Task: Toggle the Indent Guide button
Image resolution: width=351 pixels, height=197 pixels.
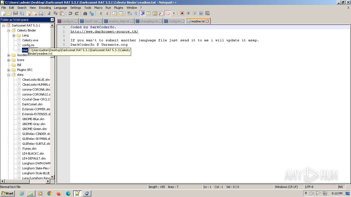Action: tap(143, 13)
